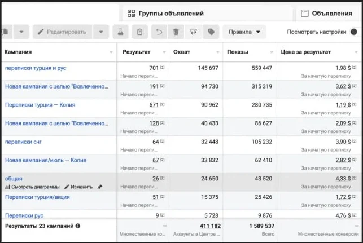Open campaign переписки снг

tap(23, 142)
